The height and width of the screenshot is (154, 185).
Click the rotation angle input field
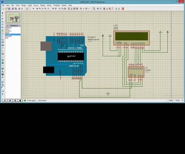(3, 88)
